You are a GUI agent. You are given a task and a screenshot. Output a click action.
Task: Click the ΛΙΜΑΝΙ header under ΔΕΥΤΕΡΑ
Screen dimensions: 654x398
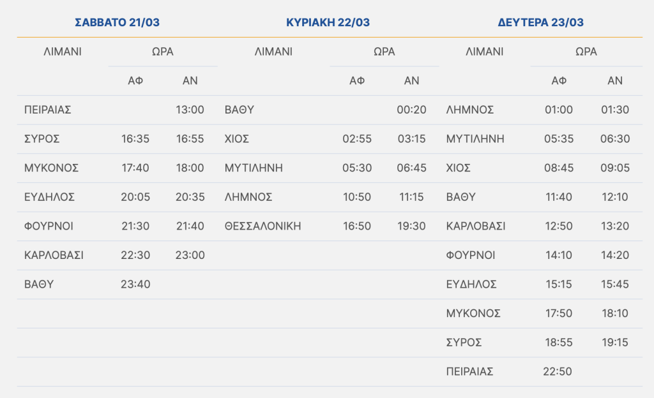[x=485, y=52]
